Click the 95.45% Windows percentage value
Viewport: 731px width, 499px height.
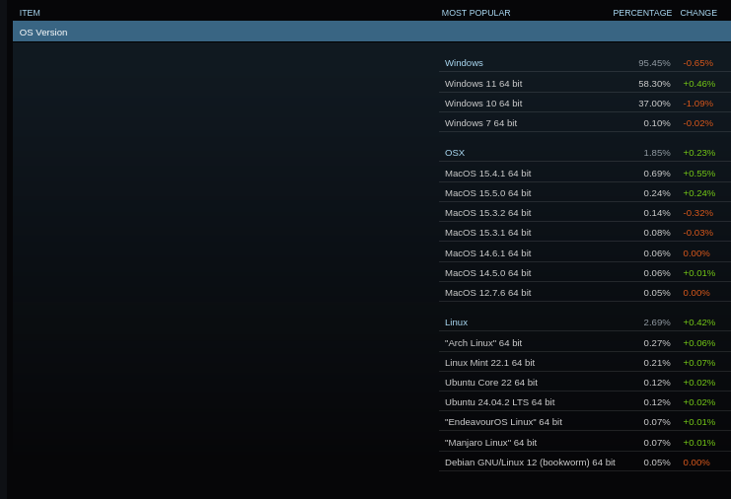click(654, 63)
